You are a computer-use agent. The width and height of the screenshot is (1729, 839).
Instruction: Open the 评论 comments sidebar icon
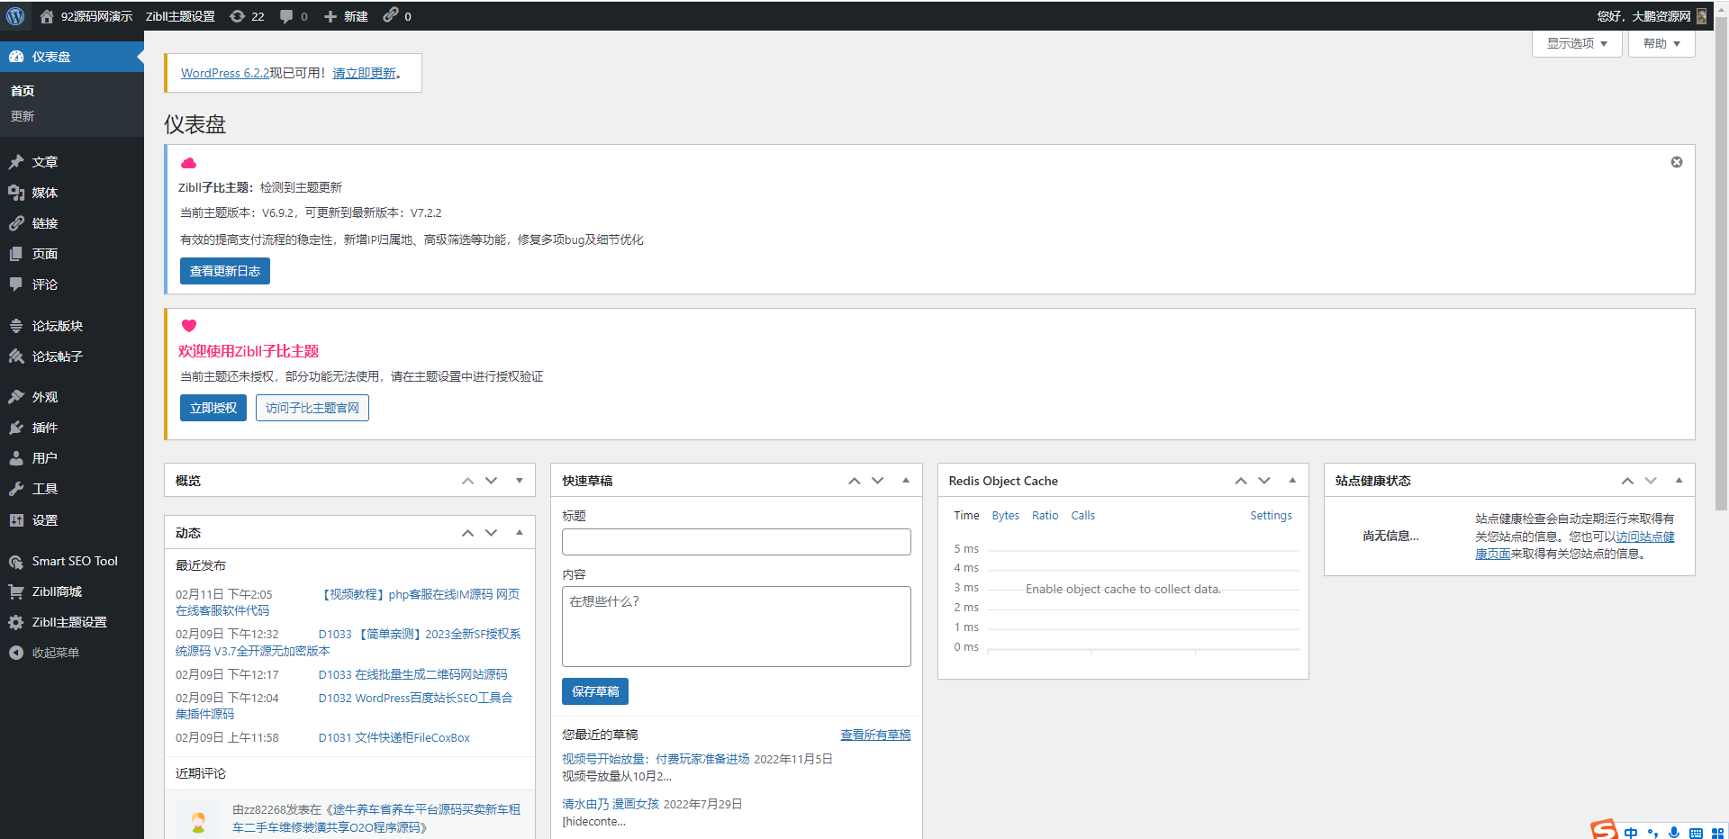pyautogui.click(x=16, y=284)
